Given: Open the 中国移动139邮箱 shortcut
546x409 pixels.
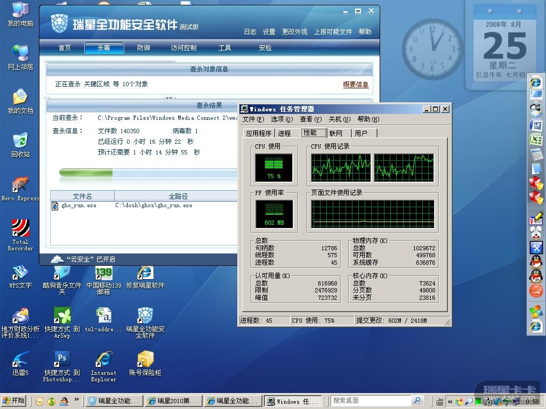Looking at the screenshot, I should point(103,279).
